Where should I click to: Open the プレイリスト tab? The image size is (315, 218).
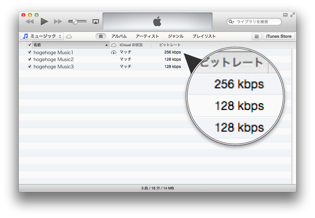(204, 36)
